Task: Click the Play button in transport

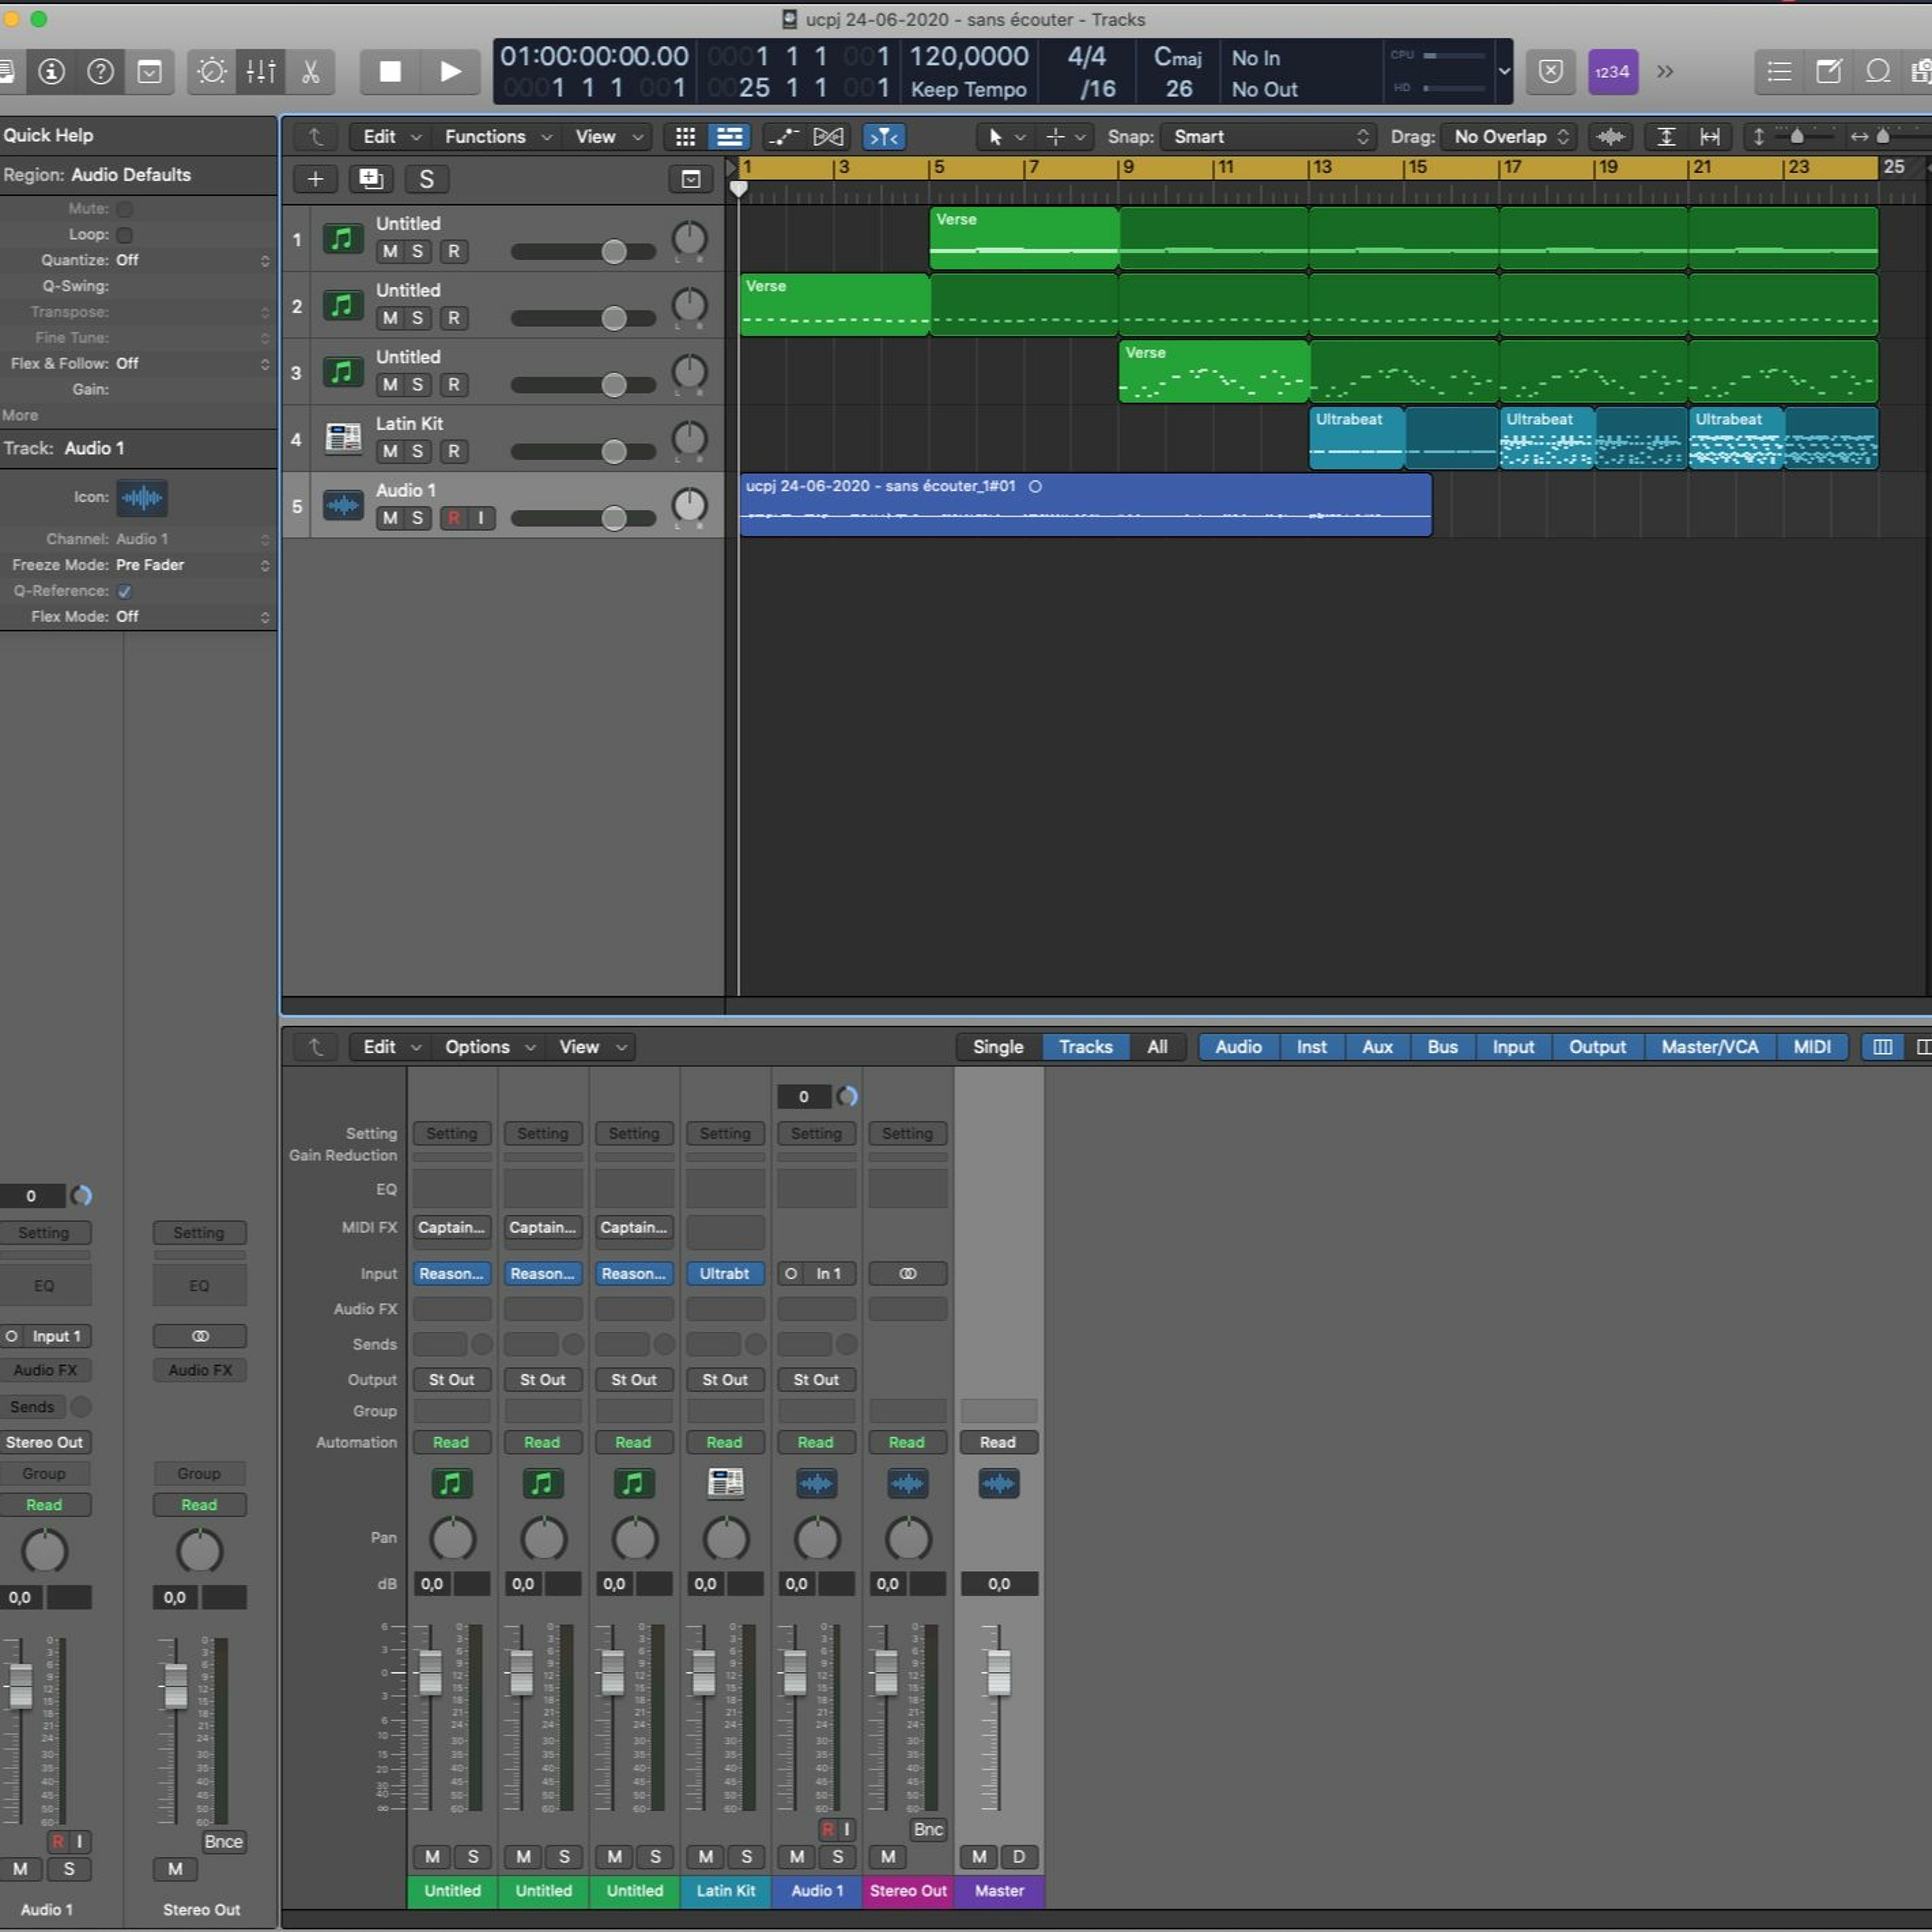Action: click(x=450, y=72)
